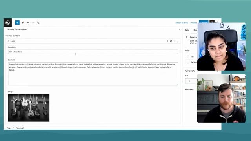251x141 pixels.
Task: Select the guitars image thumbnail
Action: pyautogui.click(x=29, y=108)
